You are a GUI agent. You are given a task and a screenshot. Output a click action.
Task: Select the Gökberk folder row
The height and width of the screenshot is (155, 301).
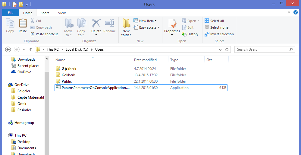(141, 75)
